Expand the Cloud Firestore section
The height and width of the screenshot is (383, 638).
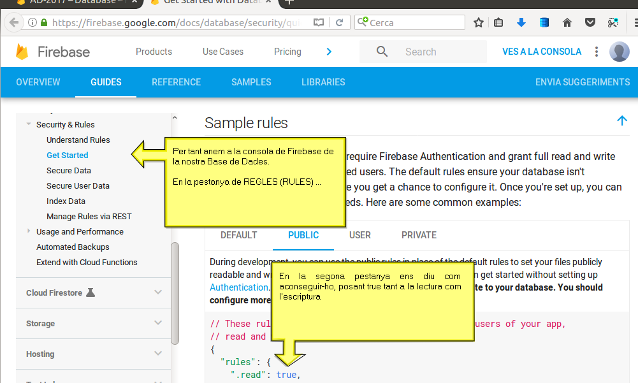[x=158, y=293]
